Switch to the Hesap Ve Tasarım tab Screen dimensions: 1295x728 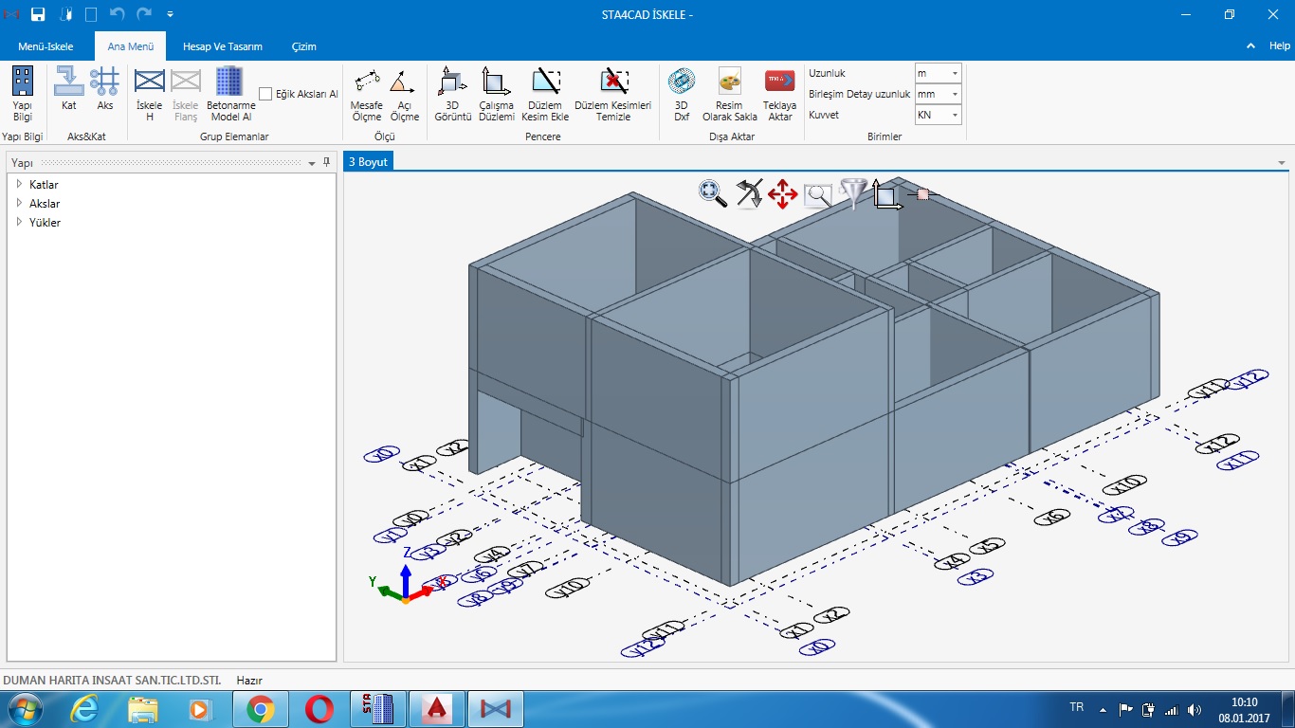point(222,46)
